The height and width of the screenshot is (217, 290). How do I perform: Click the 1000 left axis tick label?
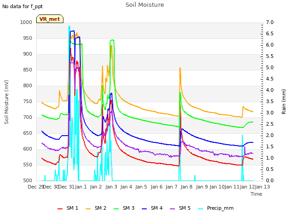(26, 22)
